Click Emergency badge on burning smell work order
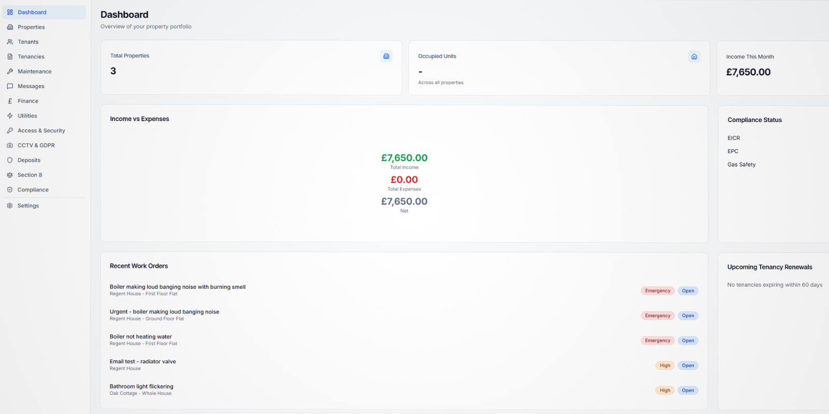829x414 pixels. tap(658, 291)
